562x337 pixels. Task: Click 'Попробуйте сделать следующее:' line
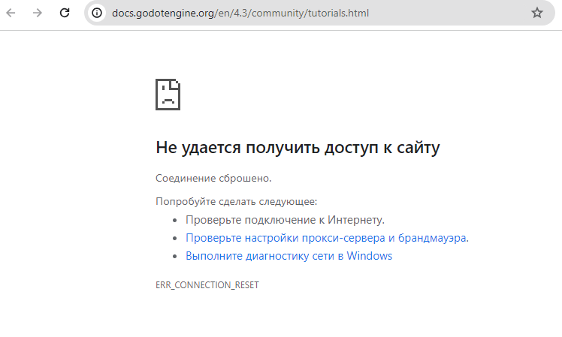(x=236, y=201)
